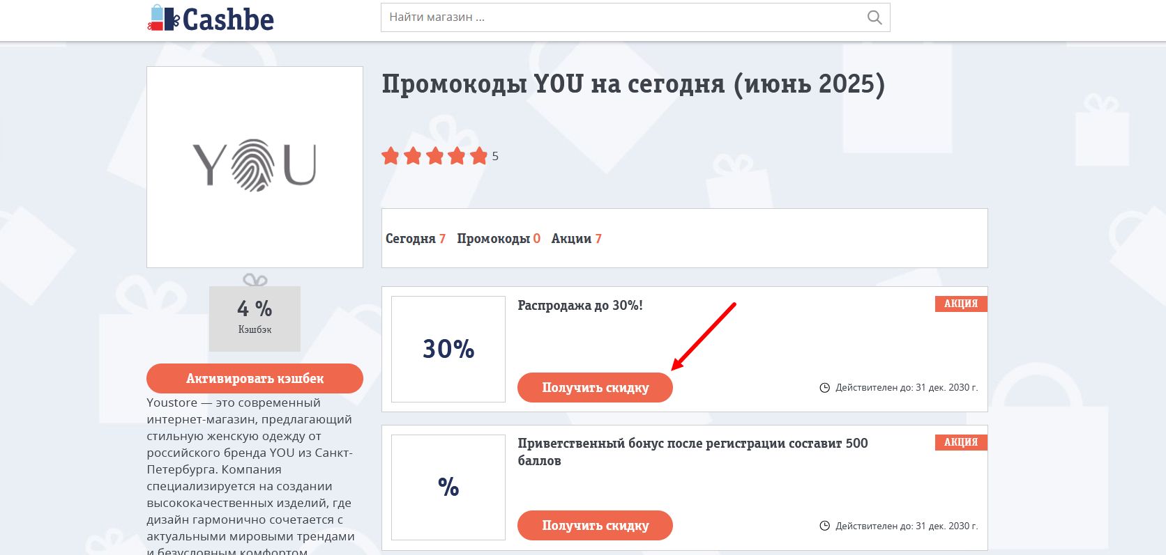This screenshot has height=555, width=1166.
Task: Click "АКЦИЯ" label on bonus offer
Action: [961, 442]
